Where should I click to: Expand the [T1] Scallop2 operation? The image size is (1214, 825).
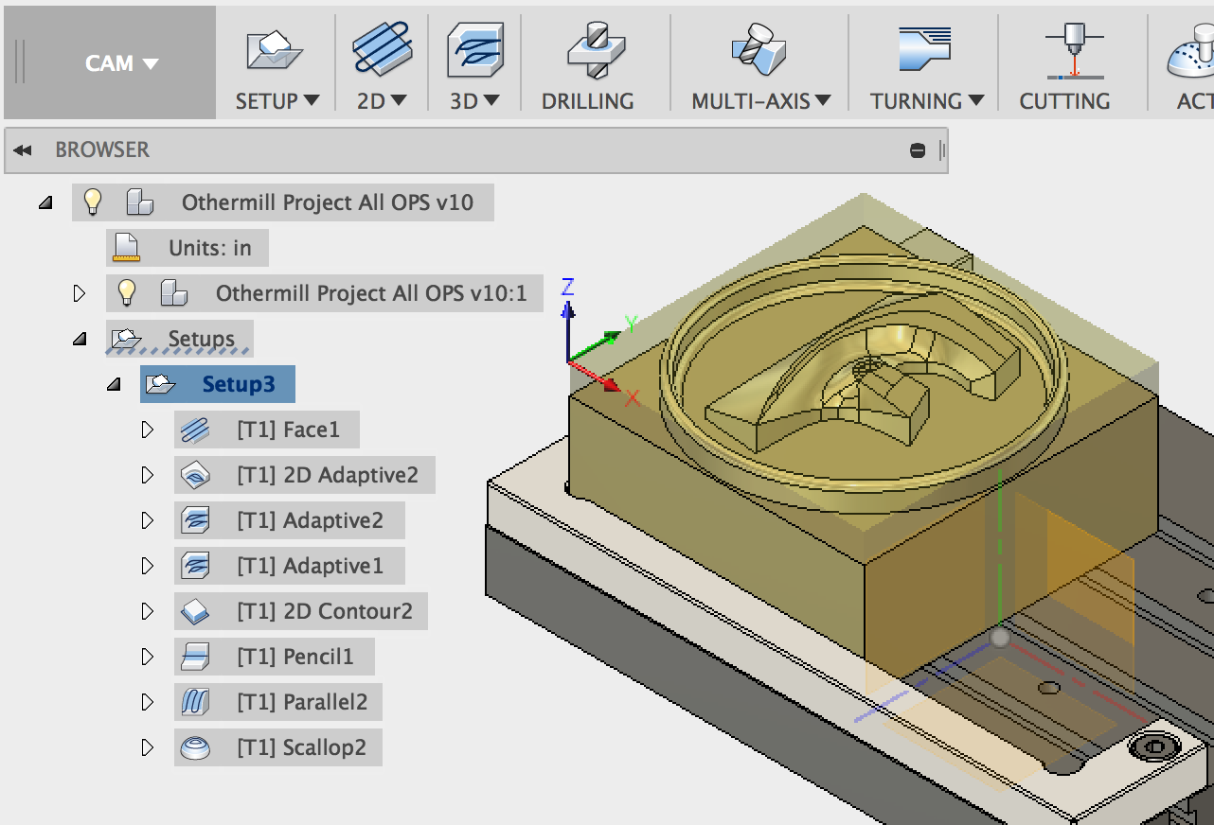pyautogui.click(x=148, y=747)
